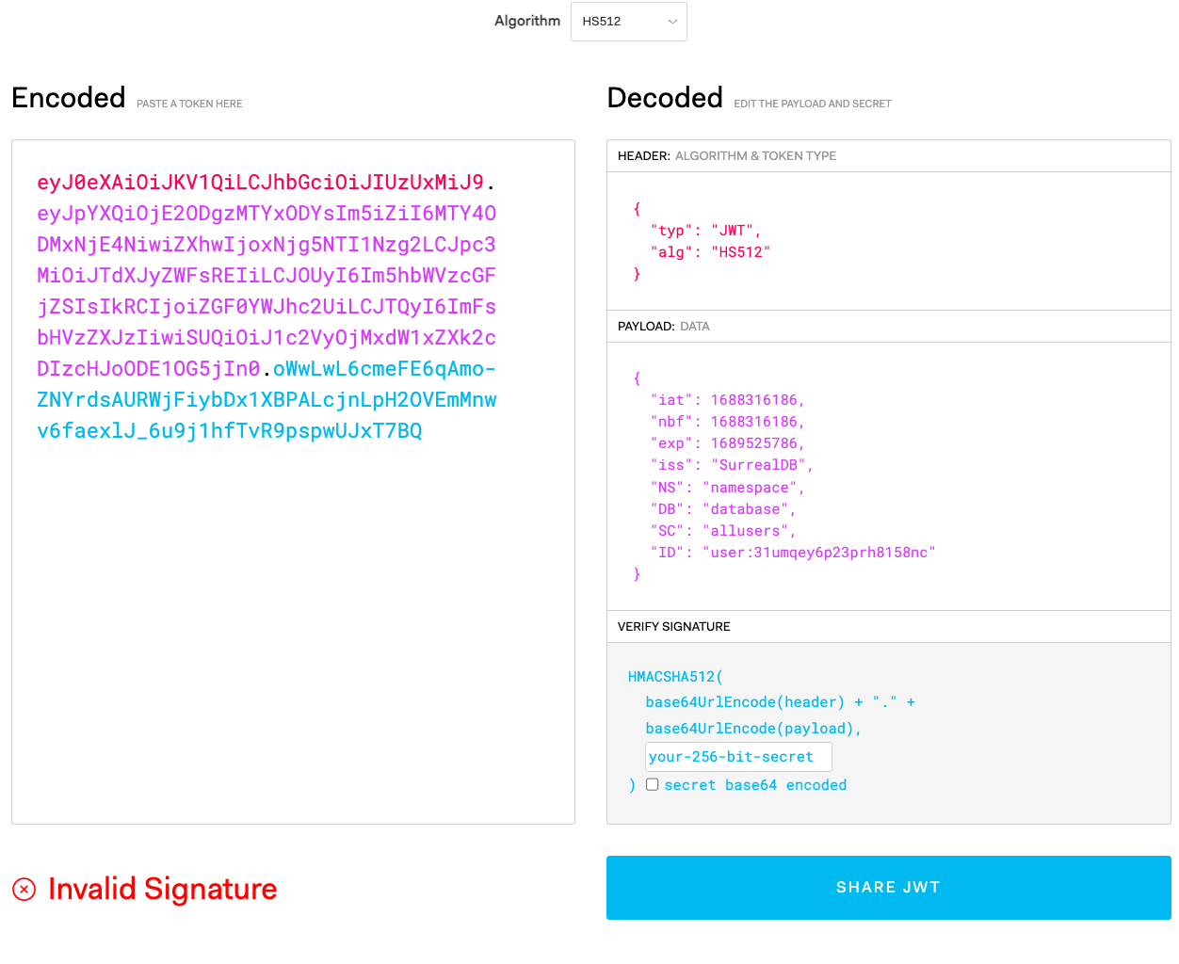Viewport: 1179px width, 964px height.
Task: Open the Algorithm dropdown showing HS512
Action: [x=628, y=21]
